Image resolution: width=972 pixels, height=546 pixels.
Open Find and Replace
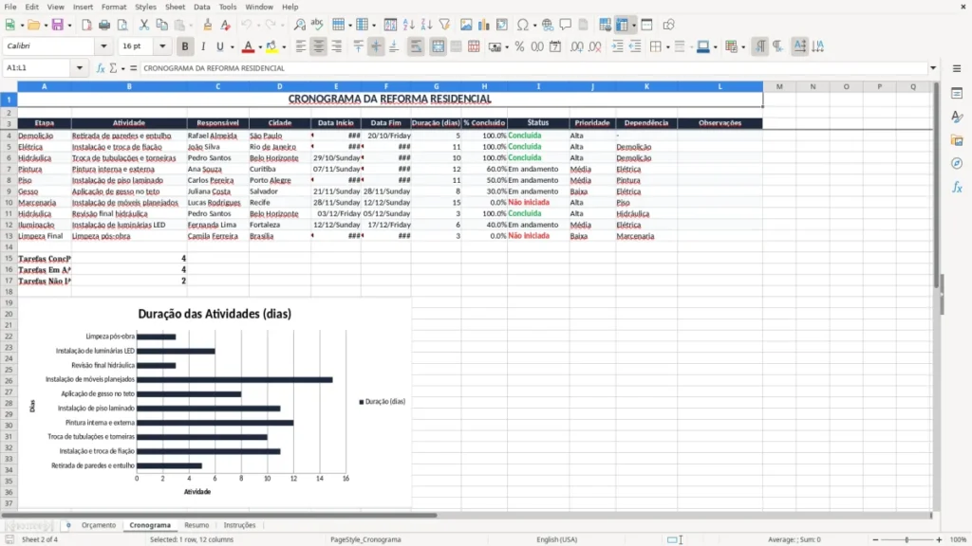[299, 25]
